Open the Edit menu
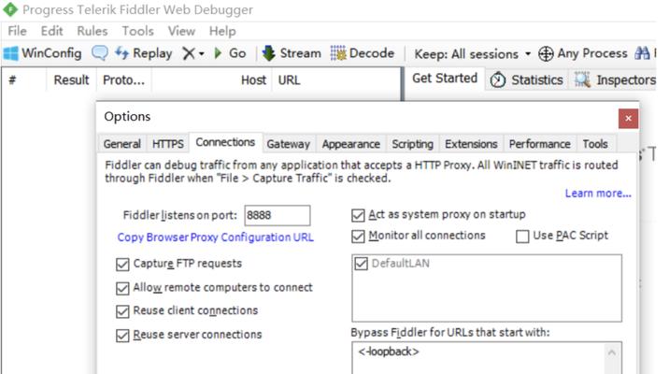 (51, 31)
